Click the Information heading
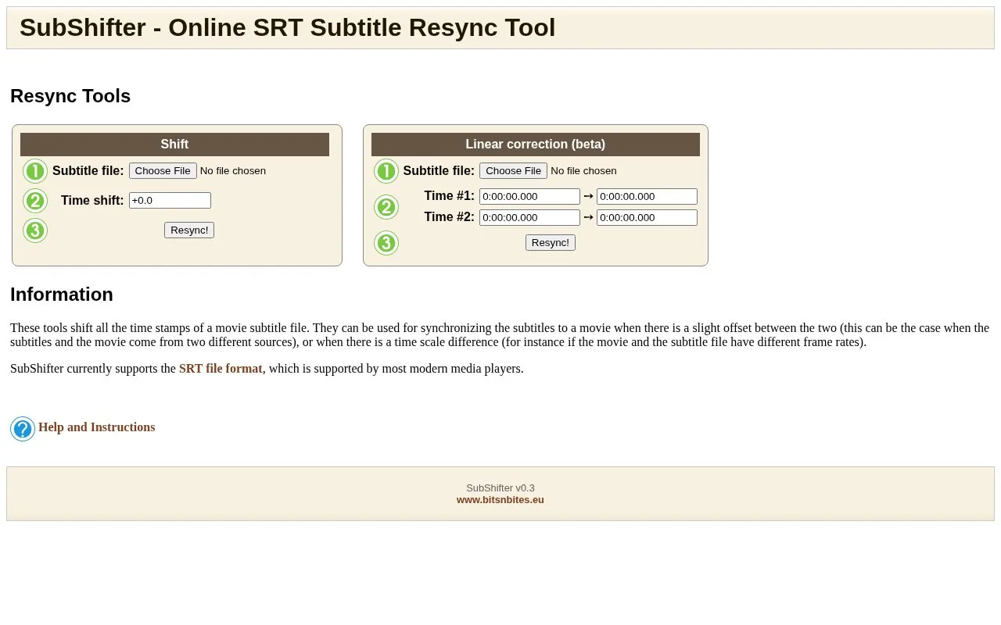Viewport: 1001px width, 625px height. point(62,295)
